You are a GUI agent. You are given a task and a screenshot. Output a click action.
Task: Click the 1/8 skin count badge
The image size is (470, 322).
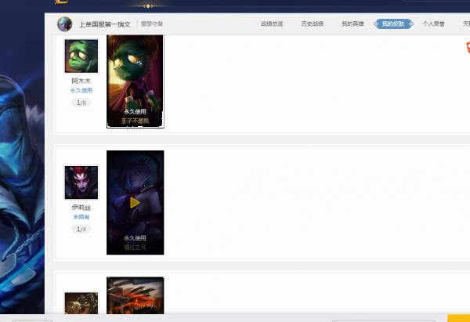[x=81, y=103]
